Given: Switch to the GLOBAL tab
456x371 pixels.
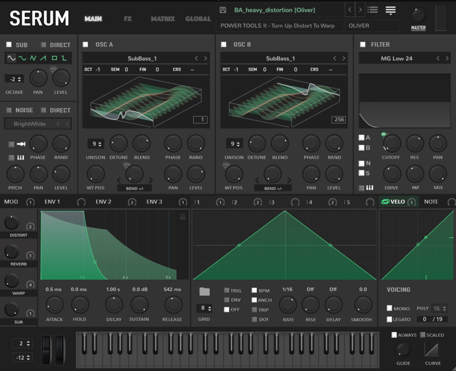Looking at the screenshot, I should pyautogui.click(x=198, y=19).
